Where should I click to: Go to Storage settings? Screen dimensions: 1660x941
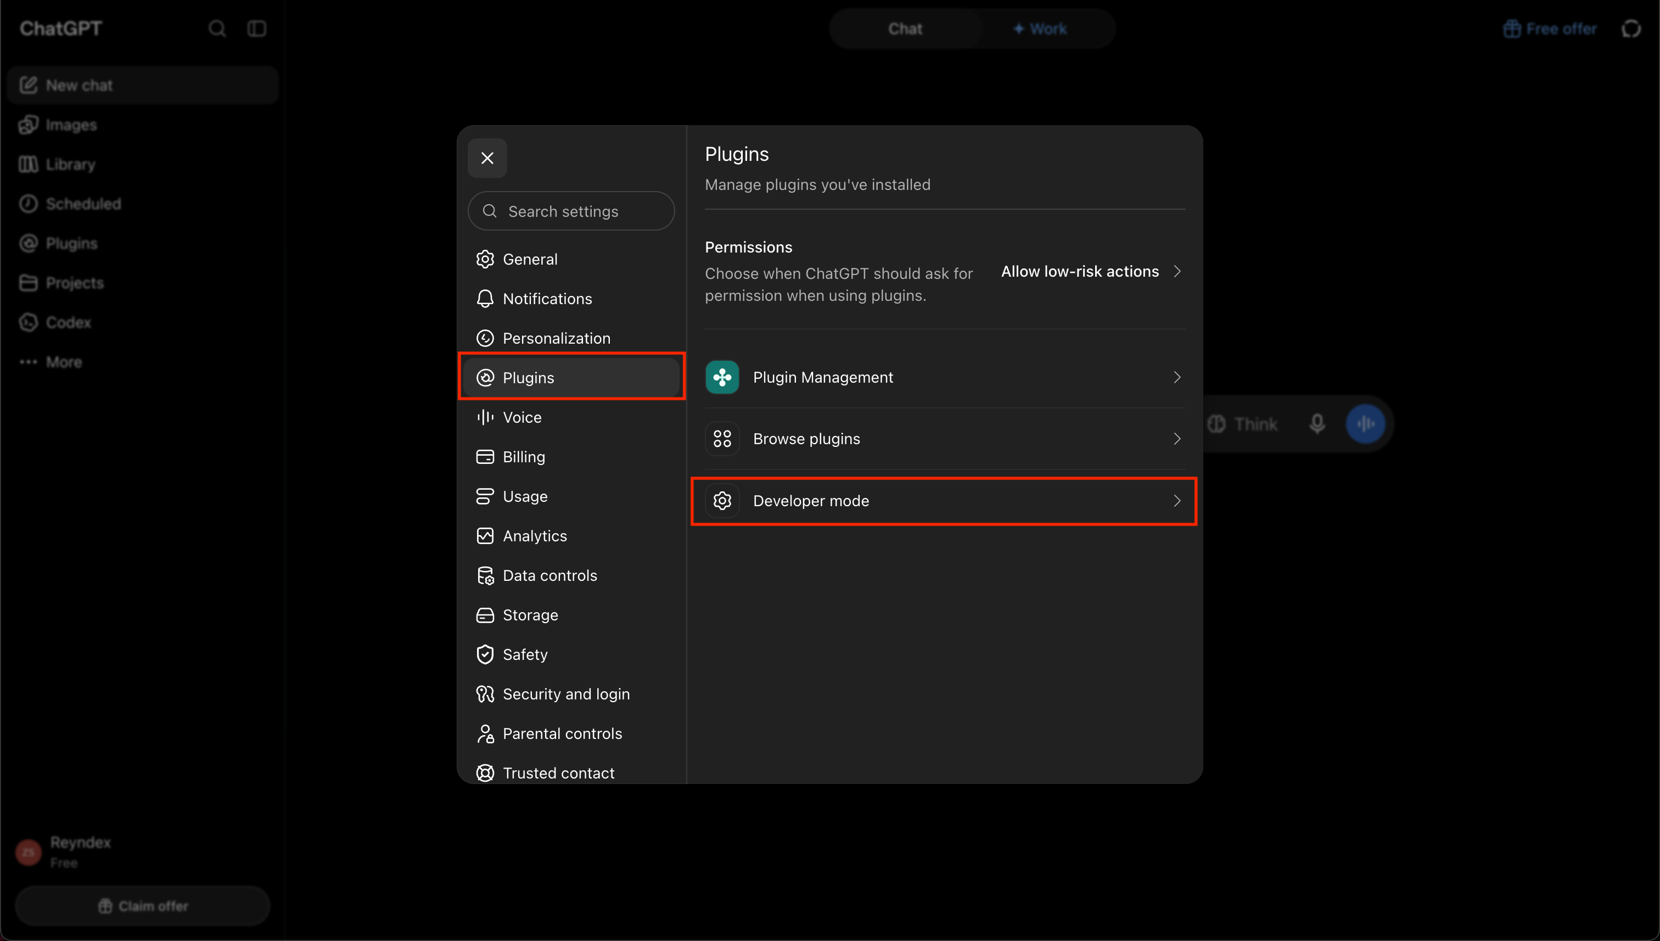(571, 615)
